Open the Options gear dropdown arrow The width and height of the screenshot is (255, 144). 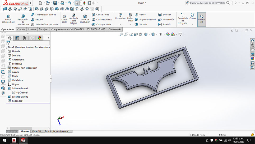98,3
